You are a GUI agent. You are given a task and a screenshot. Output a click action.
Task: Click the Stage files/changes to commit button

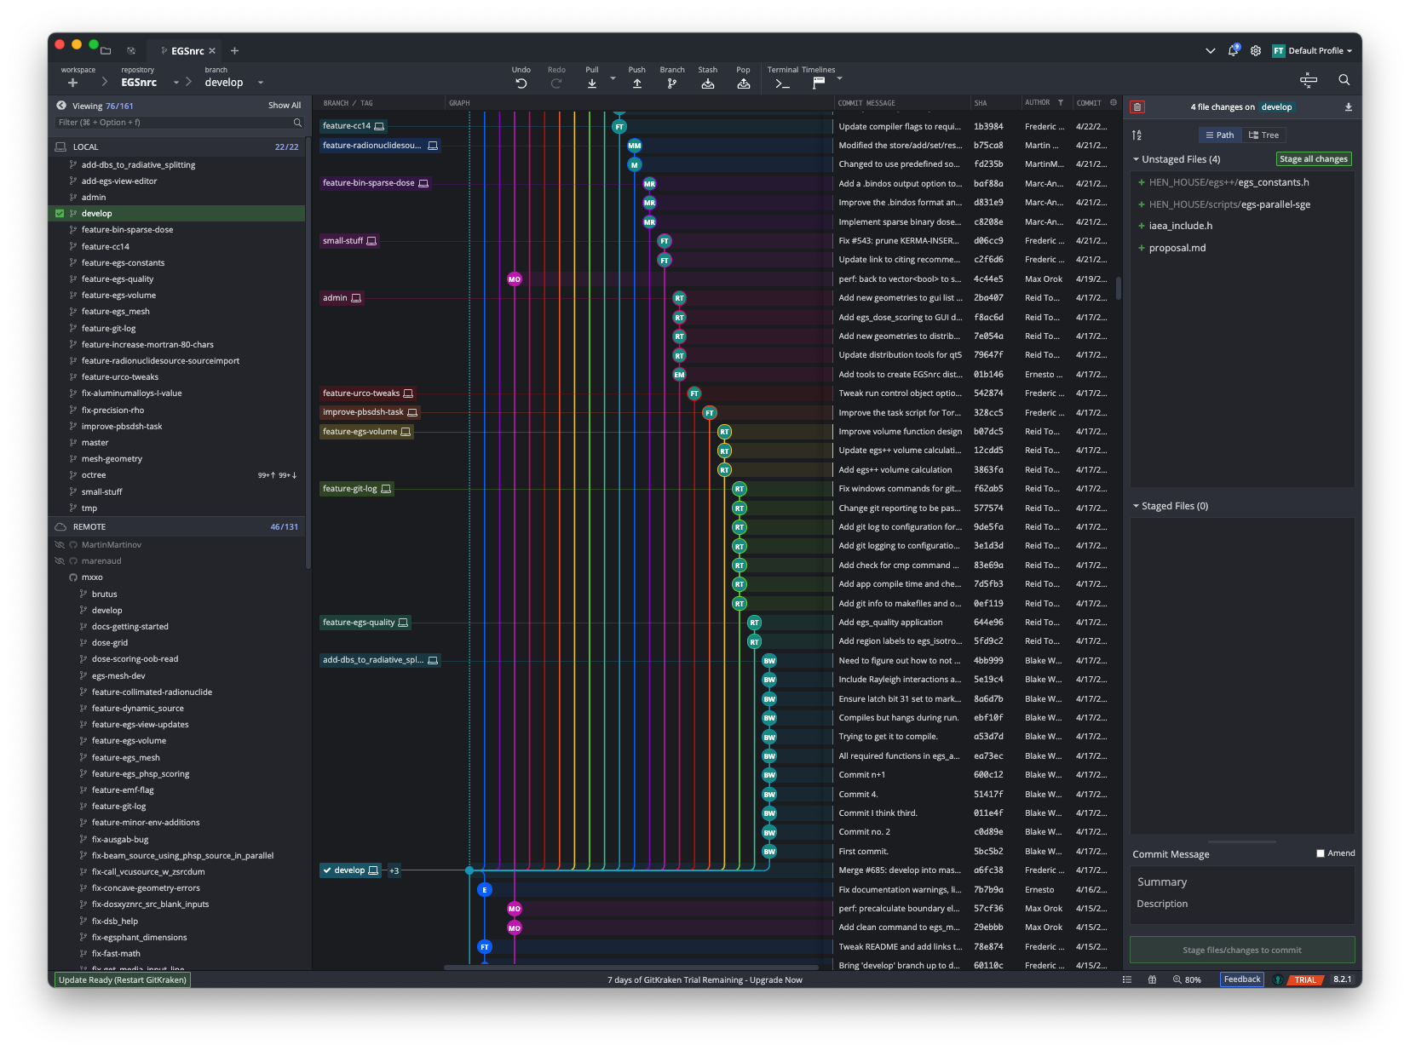[1242, 950]
